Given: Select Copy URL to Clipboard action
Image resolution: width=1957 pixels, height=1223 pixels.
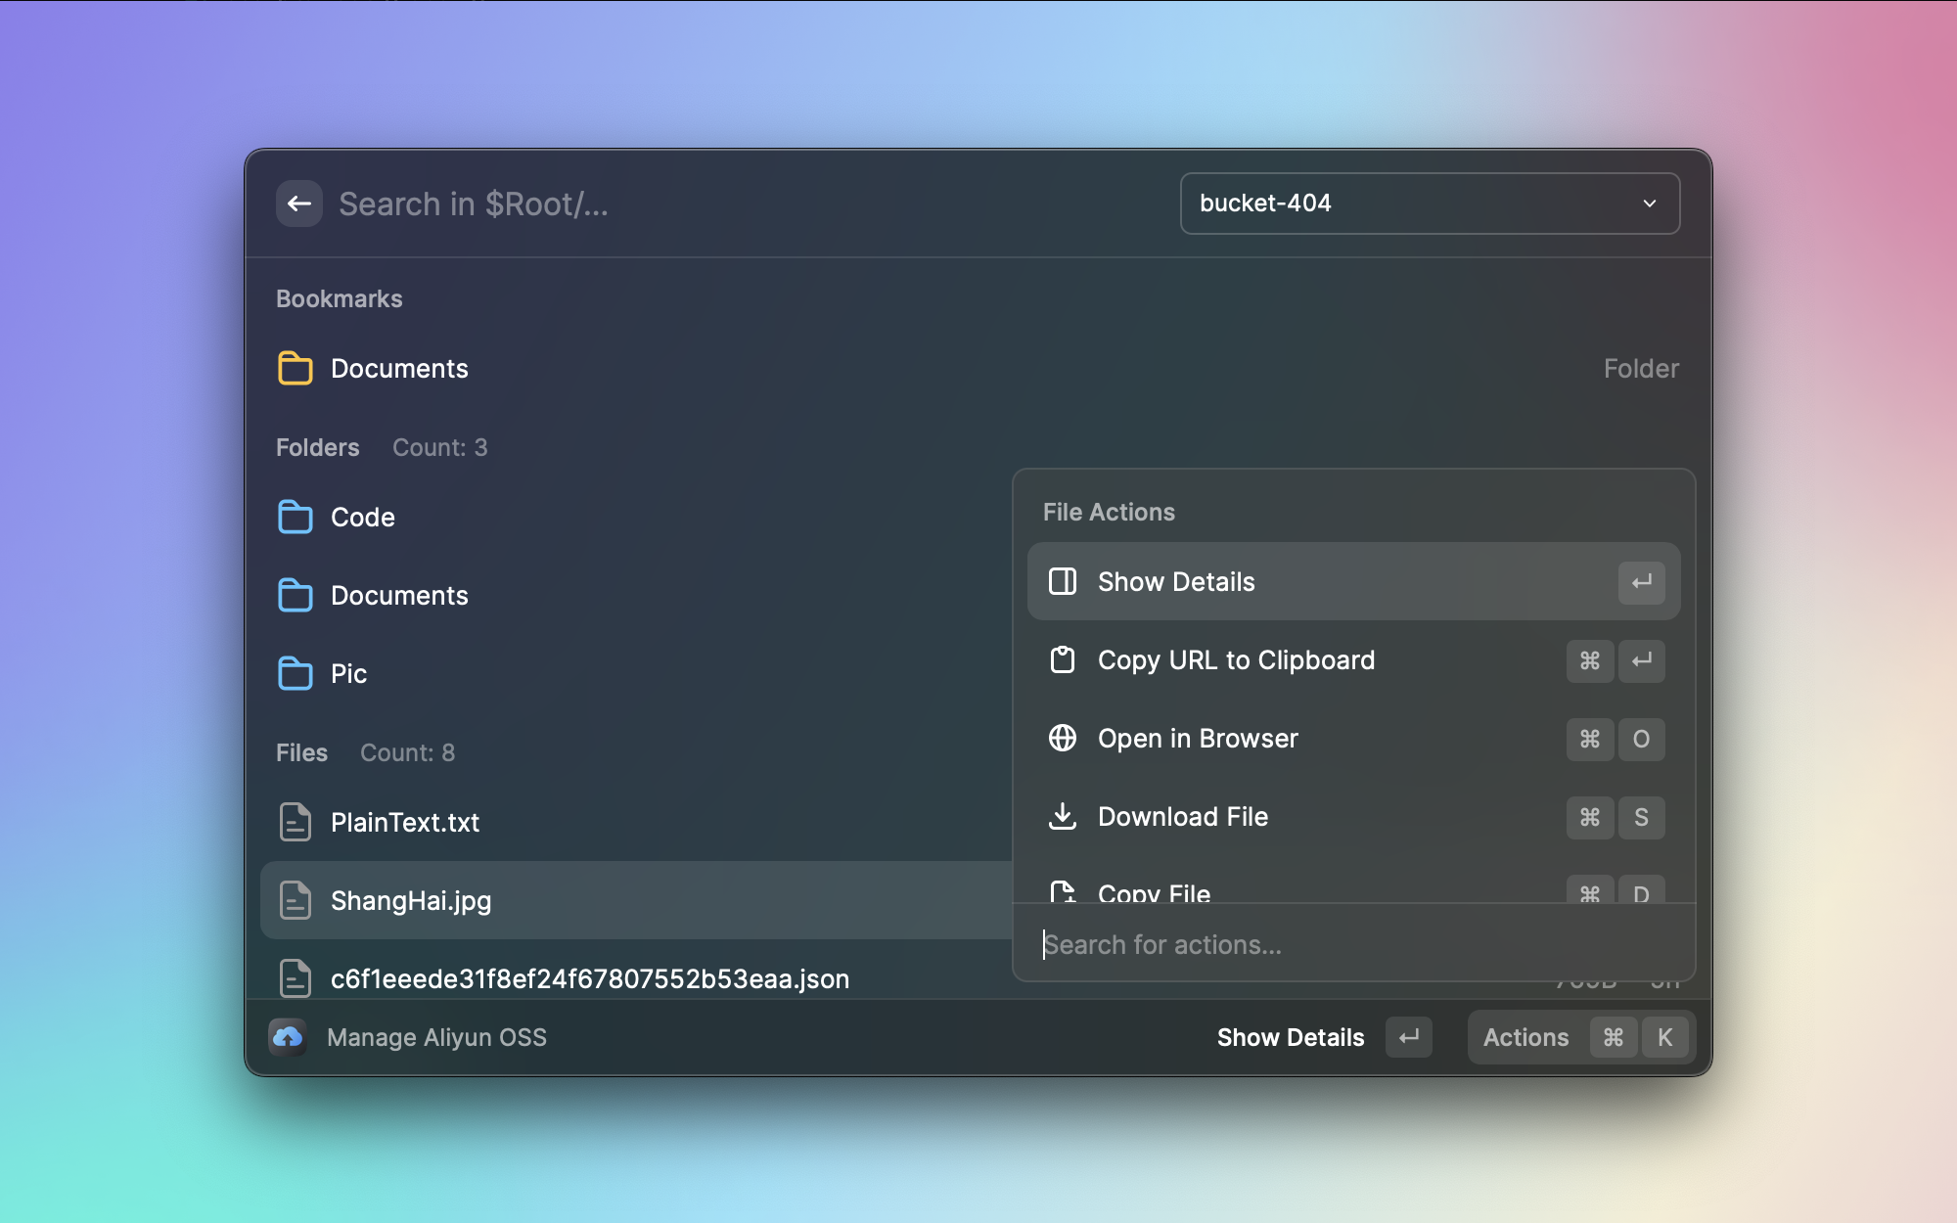Looking at the screenshot, I should [x=1235, y=660].
